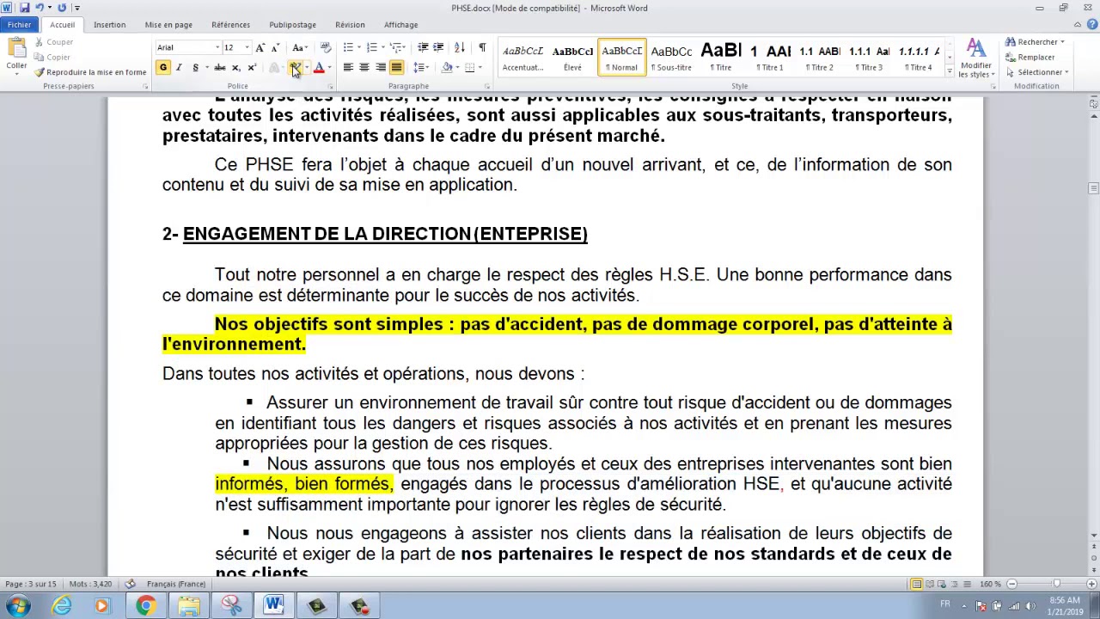
Task: Zoom out with the minus button
Action: click(x=1011, y=585)
